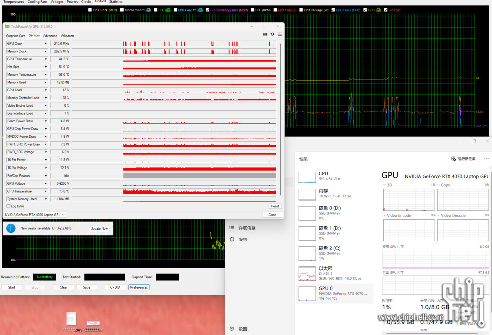492x335 pixels.
Task: Open the GPU selection dropdown in GPU-Z
Action: tap(63, 215)
